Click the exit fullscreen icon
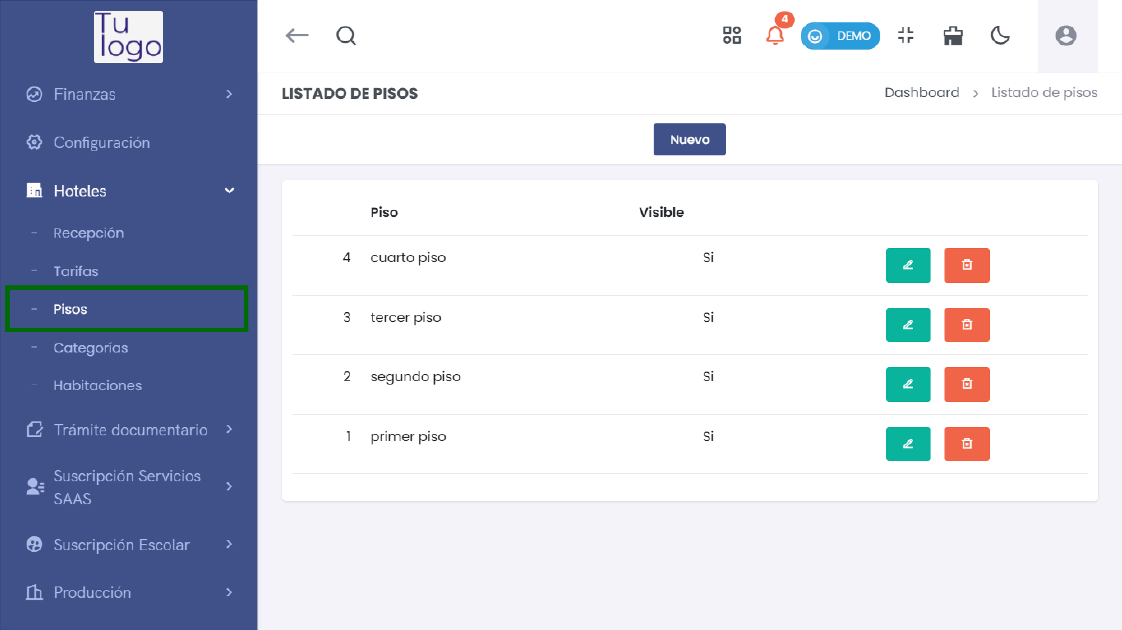Image resolution: width=1122 pixels, height=630 pixels. [906, 36]
